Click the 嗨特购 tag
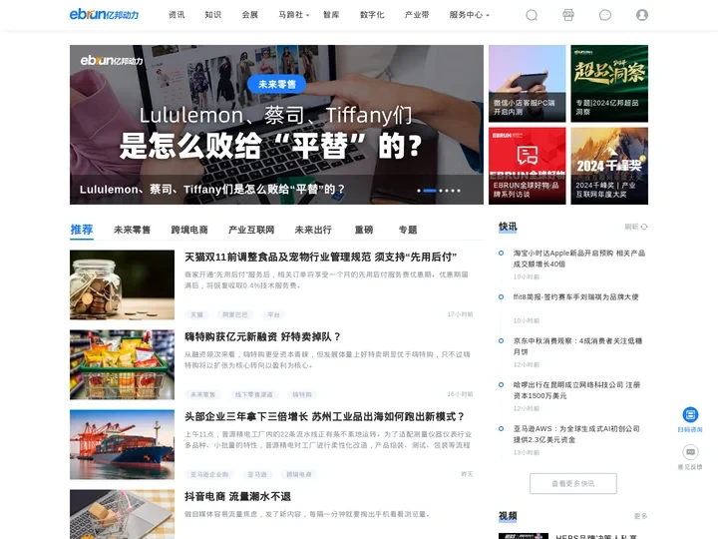 pos(302,394)
